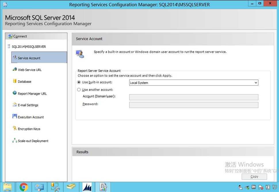Viewport: 279px width, 192px height.
Task: Click the Database cylinder icon
Action: tap(15, 81)
